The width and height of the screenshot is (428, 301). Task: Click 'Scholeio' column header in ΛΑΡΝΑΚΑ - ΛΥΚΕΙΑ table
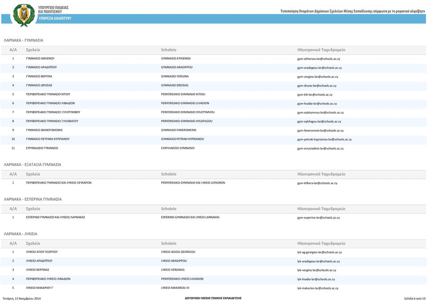169,243
